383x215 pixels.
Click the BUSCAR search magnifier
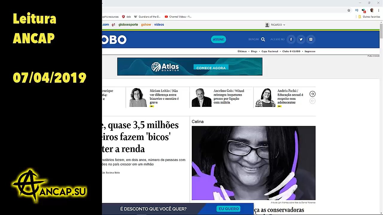point(263,39)
